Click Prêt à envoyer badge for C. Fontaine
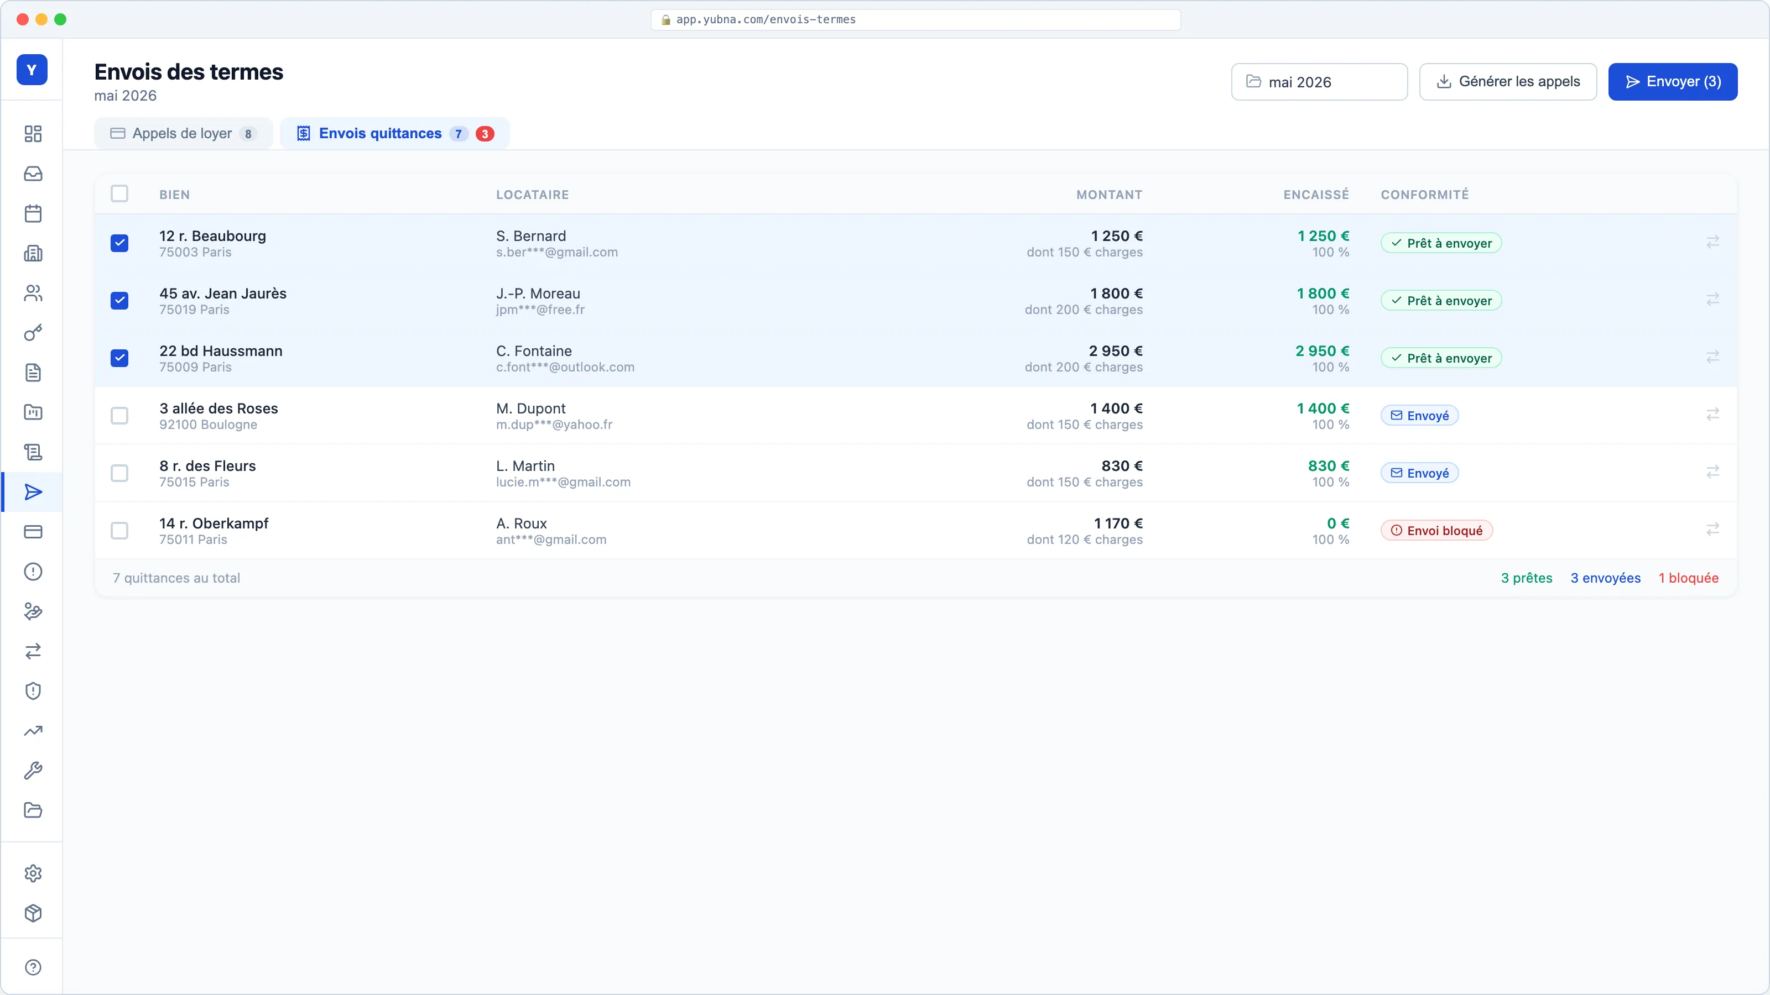Viewport: 1770px width, 995px height. point(1441,358)
